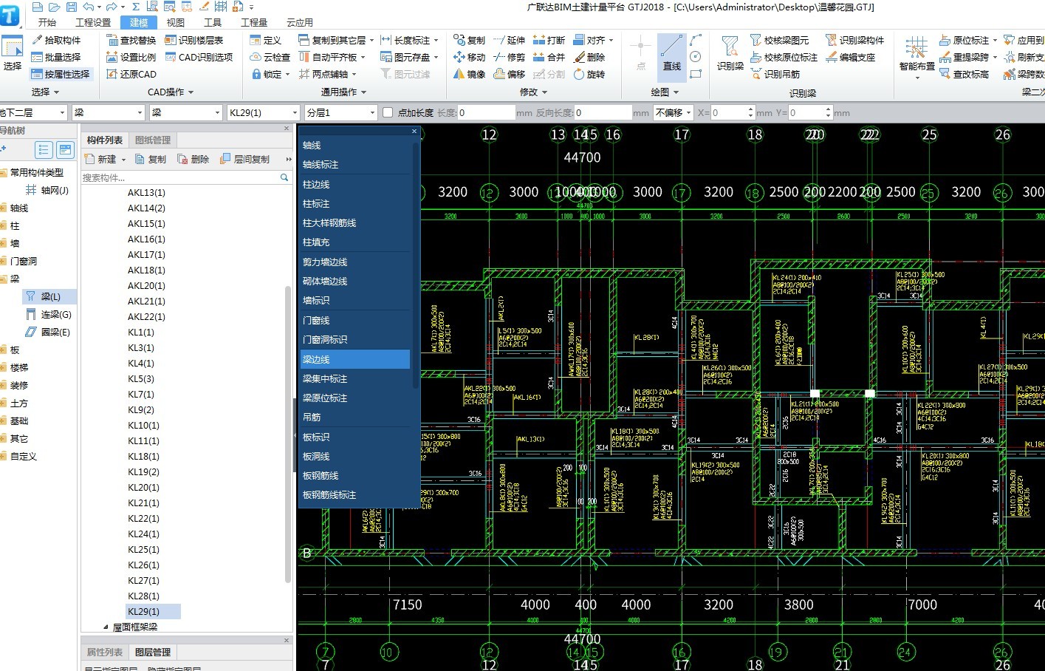Expand the CAD操作 group dropdown
This screenshot has width=1045, height=671.
point(171,92)
